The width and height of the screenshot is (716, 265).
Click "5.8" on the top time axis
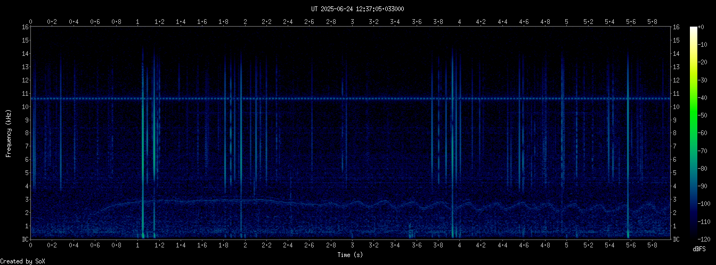point(653,22)
